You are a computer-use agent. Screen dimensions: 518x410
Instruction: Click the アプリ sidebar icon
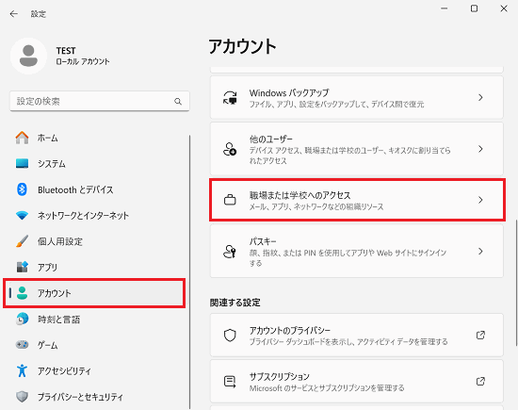(x=23, y=267)
